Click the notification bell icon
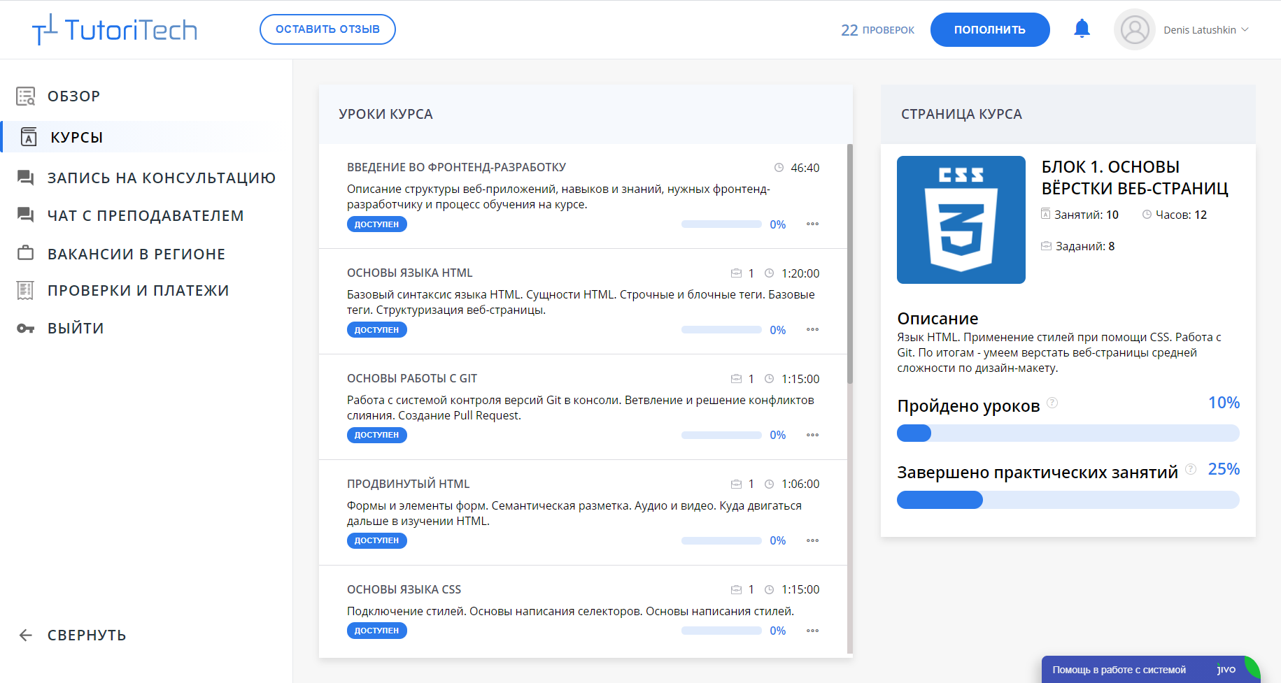Image resolution: width=1281 pixels, height=683 pixels. click(x=1082, y=29)
